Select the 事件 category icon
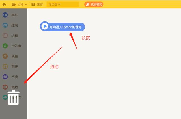The height and width of the screenshot is (119, 181). click(5, 15)
